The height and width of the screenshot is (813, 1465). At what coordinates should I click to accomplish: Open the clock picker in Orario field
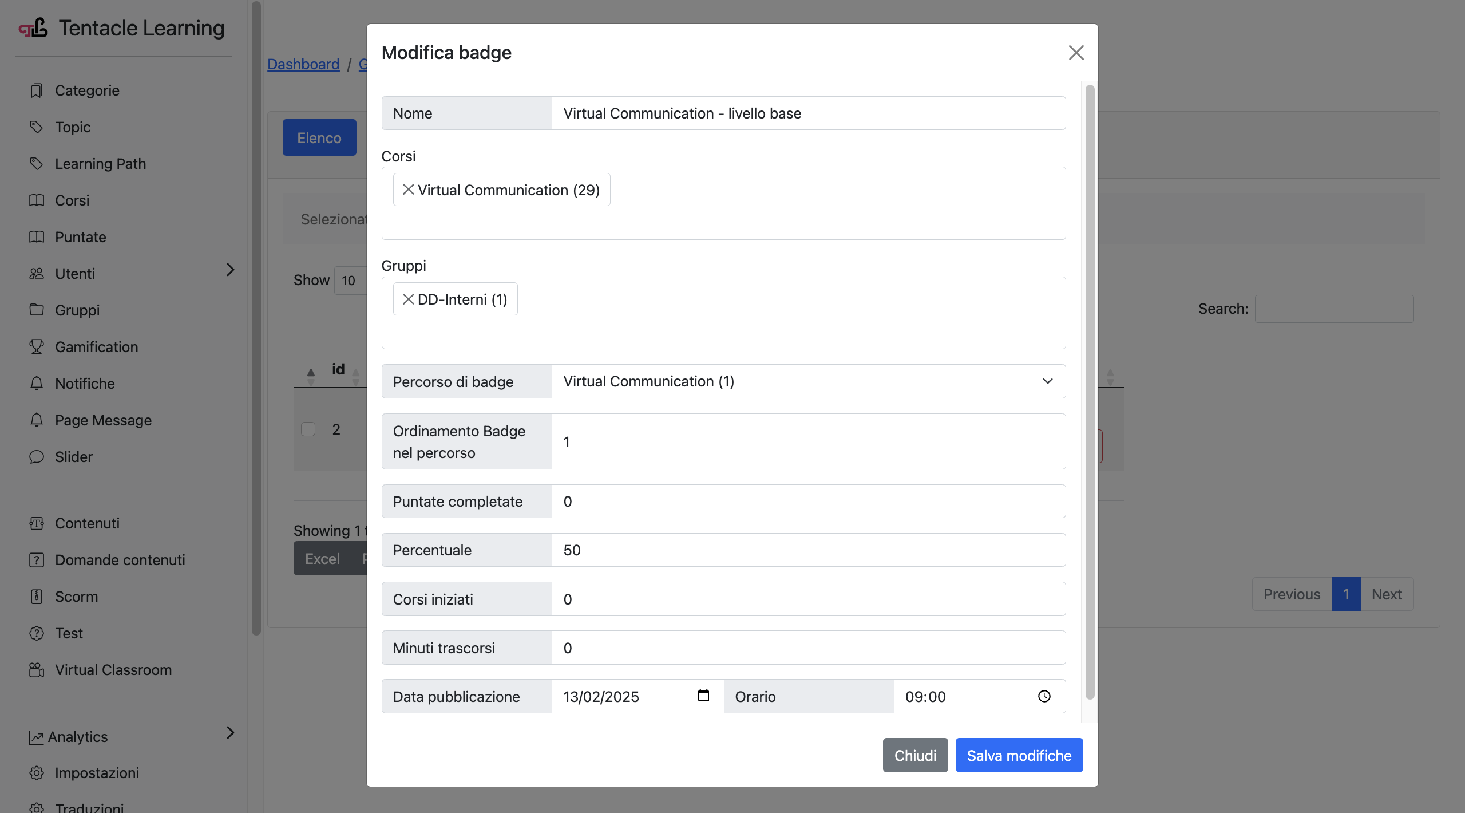click(x=1044, y=696)
